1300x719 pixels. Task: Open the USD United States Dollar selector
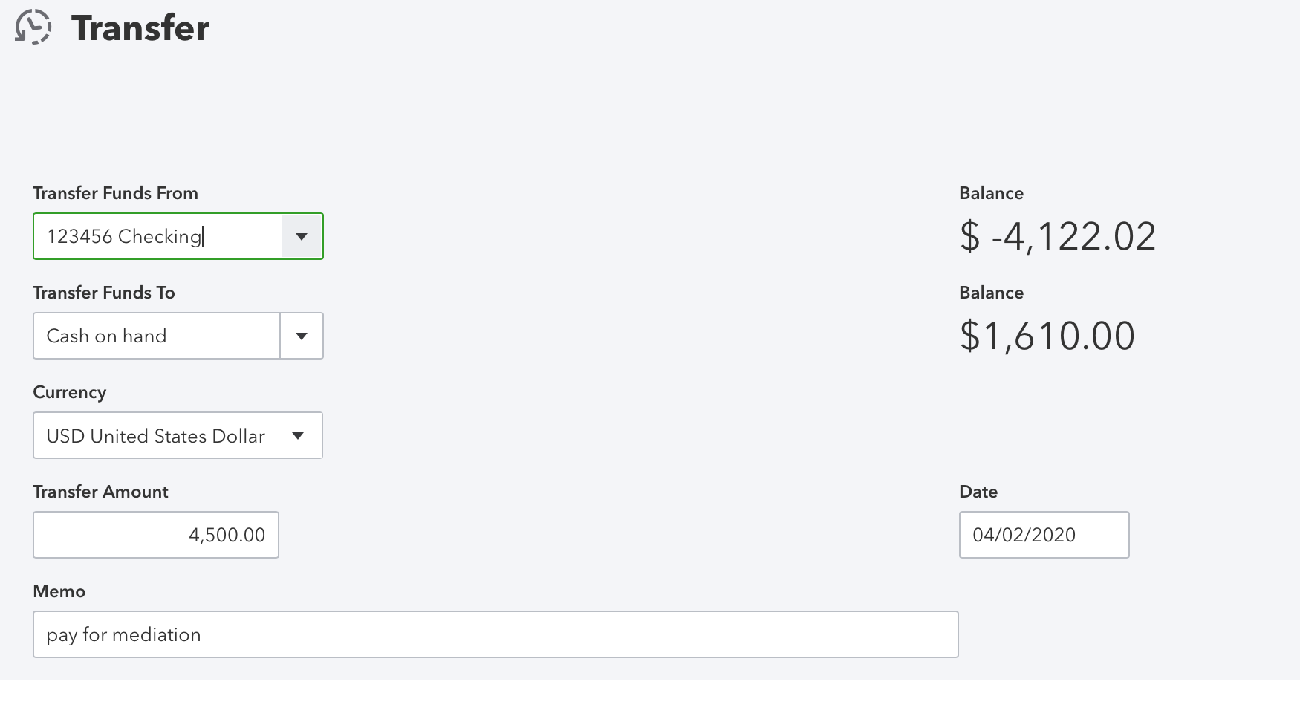click(178, 435)
